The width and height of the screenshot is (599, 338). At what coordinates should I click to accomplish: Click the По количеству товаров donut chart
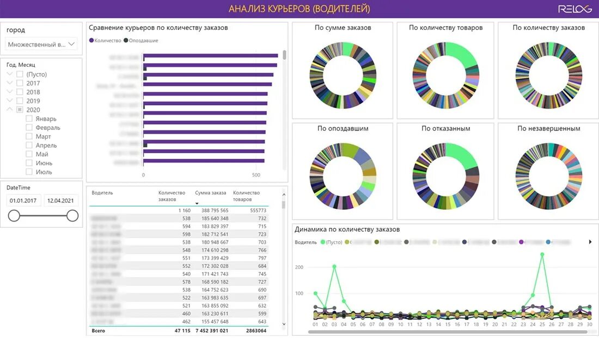(x=445, y=76)
